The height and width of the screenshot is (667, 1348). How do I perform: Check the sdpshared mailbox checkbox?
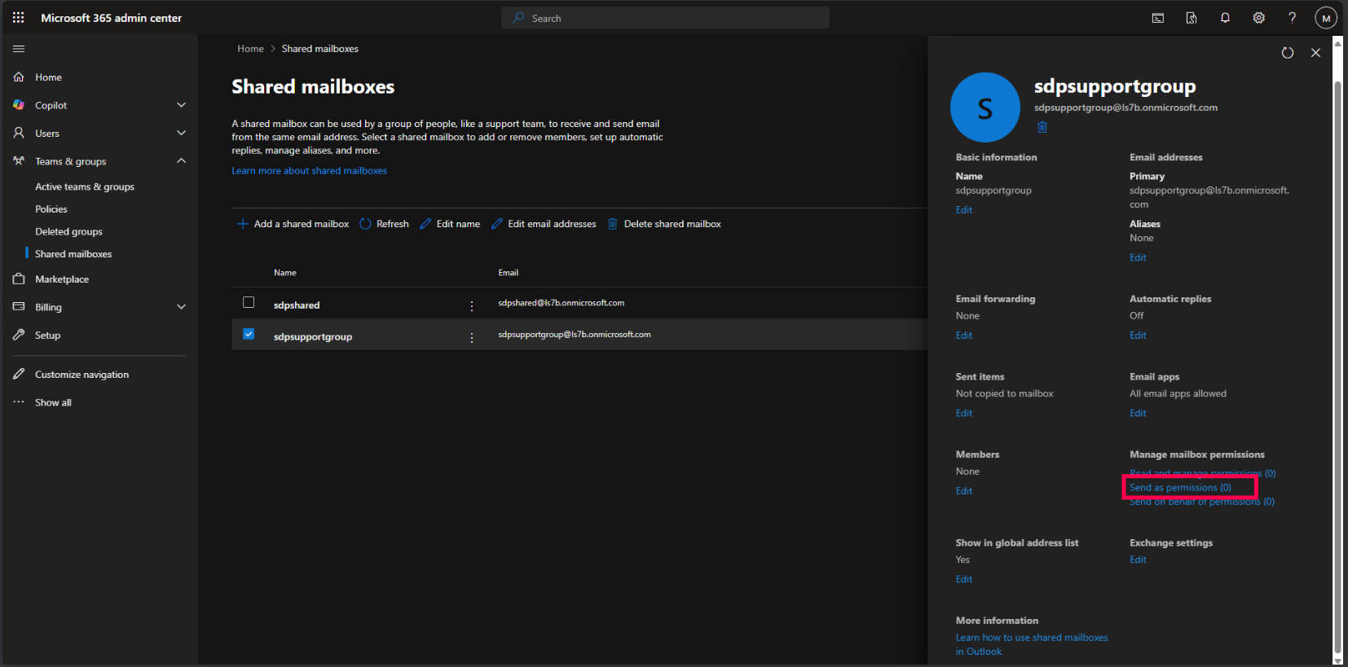(x=249, y=302)
